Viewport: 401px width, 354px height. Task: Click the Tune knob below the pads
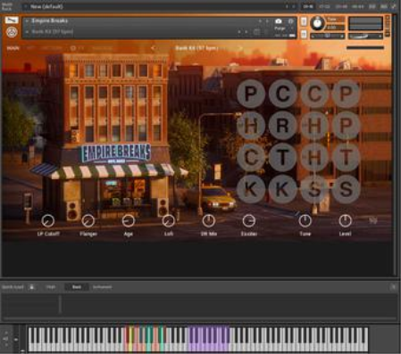[x=305, y=220]
